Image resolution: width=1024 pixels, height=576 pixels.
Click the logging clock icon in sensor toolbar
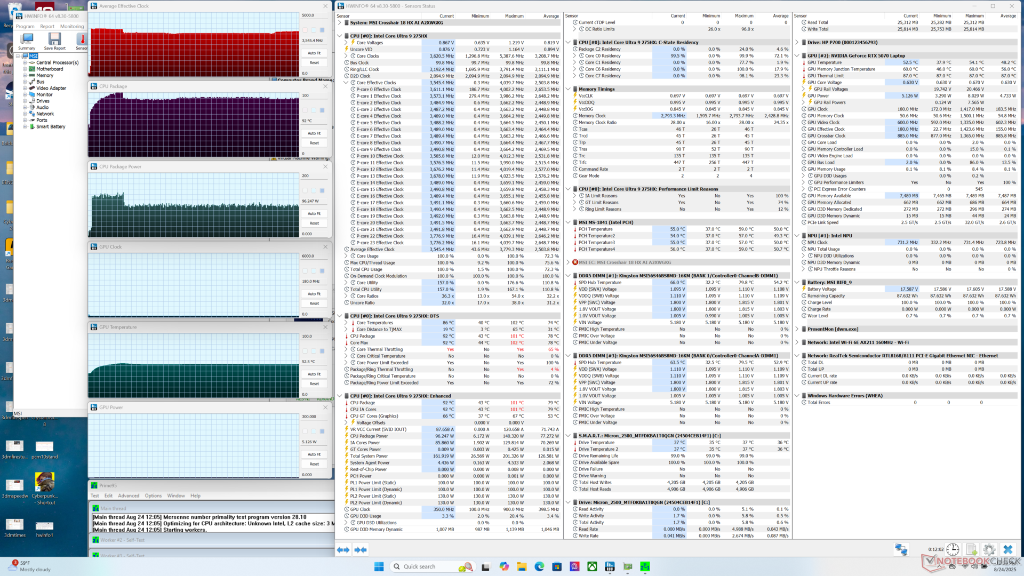(x=953, y=549)
